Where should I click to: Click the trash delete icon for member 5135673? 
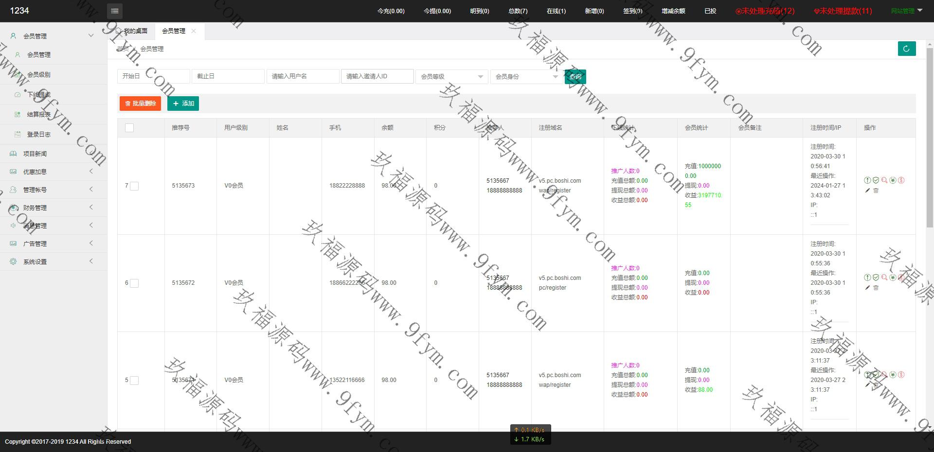tap(876, 191)
